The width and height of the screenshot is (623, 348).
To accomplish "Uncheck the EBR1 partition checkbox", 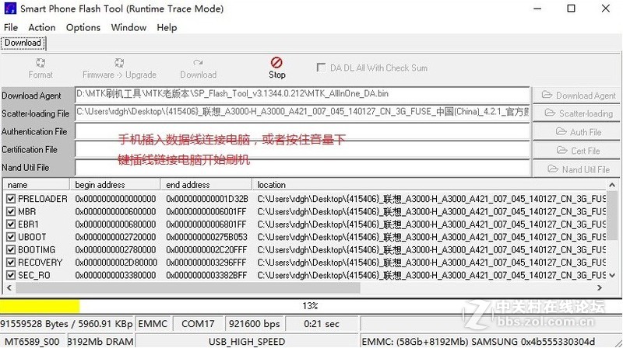I will [11, 224].
